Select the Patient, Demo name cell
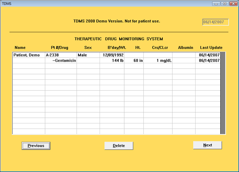The height and width of the screenshot is (172, 239). point(29,55)
